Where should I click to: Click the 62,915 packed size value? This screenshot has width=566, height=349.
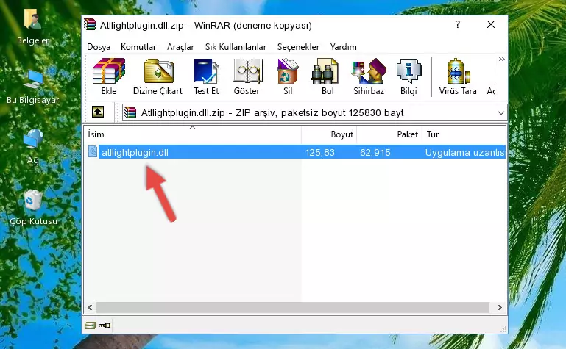point(375,153)
